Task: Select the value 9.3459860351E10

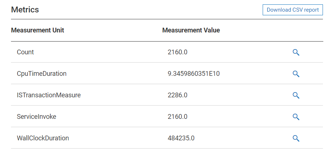Action: tap(193, 74)
